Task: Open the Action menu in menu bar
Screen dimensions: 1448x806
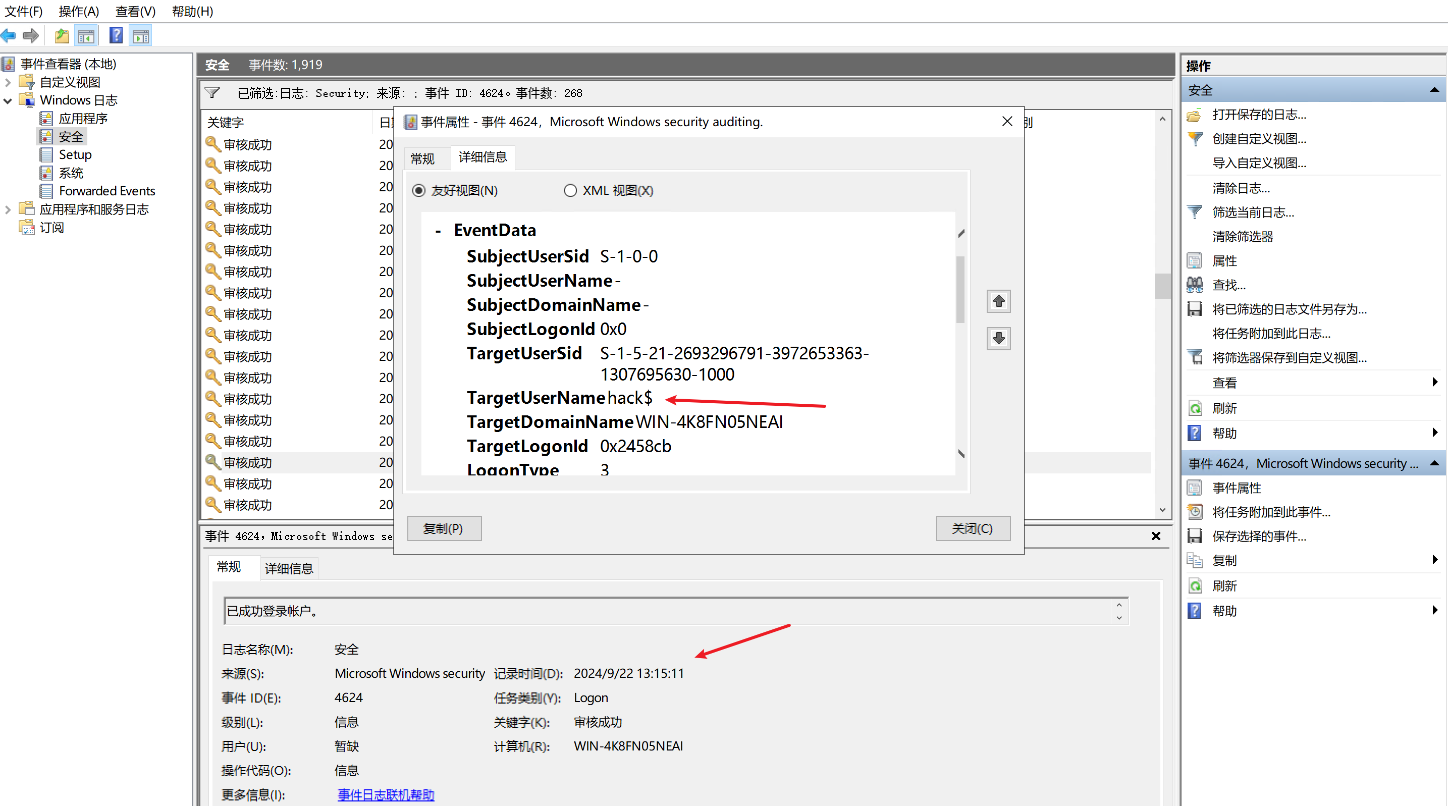Action: click(x=79, y=11)
